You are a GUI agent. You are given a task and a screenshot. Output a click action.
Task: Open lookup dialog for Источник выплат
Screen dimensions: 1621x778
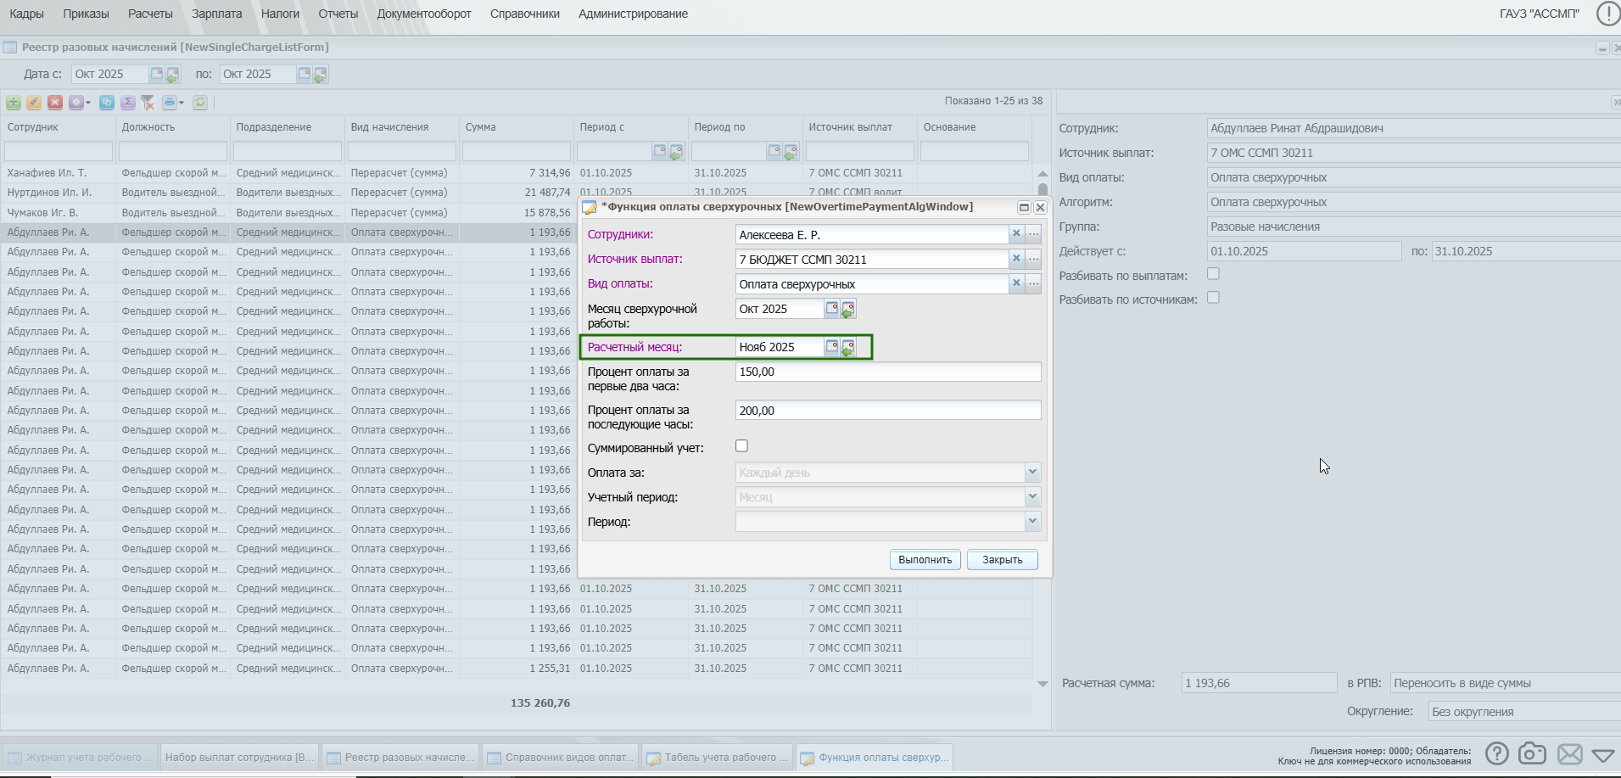click(1033, 259)
